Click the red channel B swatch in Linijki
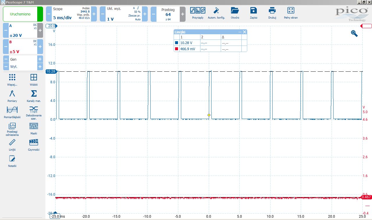 (177, 49)
